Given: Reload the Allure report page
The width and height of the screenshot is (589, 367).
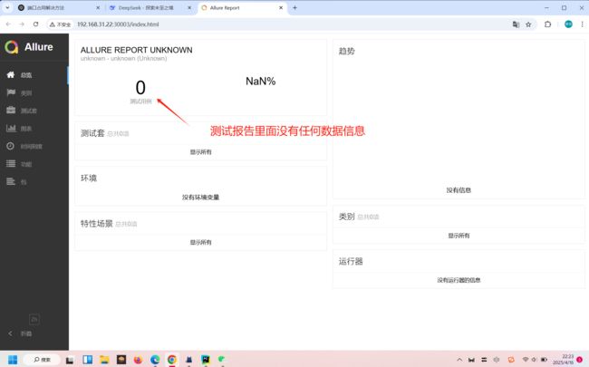Looking at the screenshot, I should 35,24.
